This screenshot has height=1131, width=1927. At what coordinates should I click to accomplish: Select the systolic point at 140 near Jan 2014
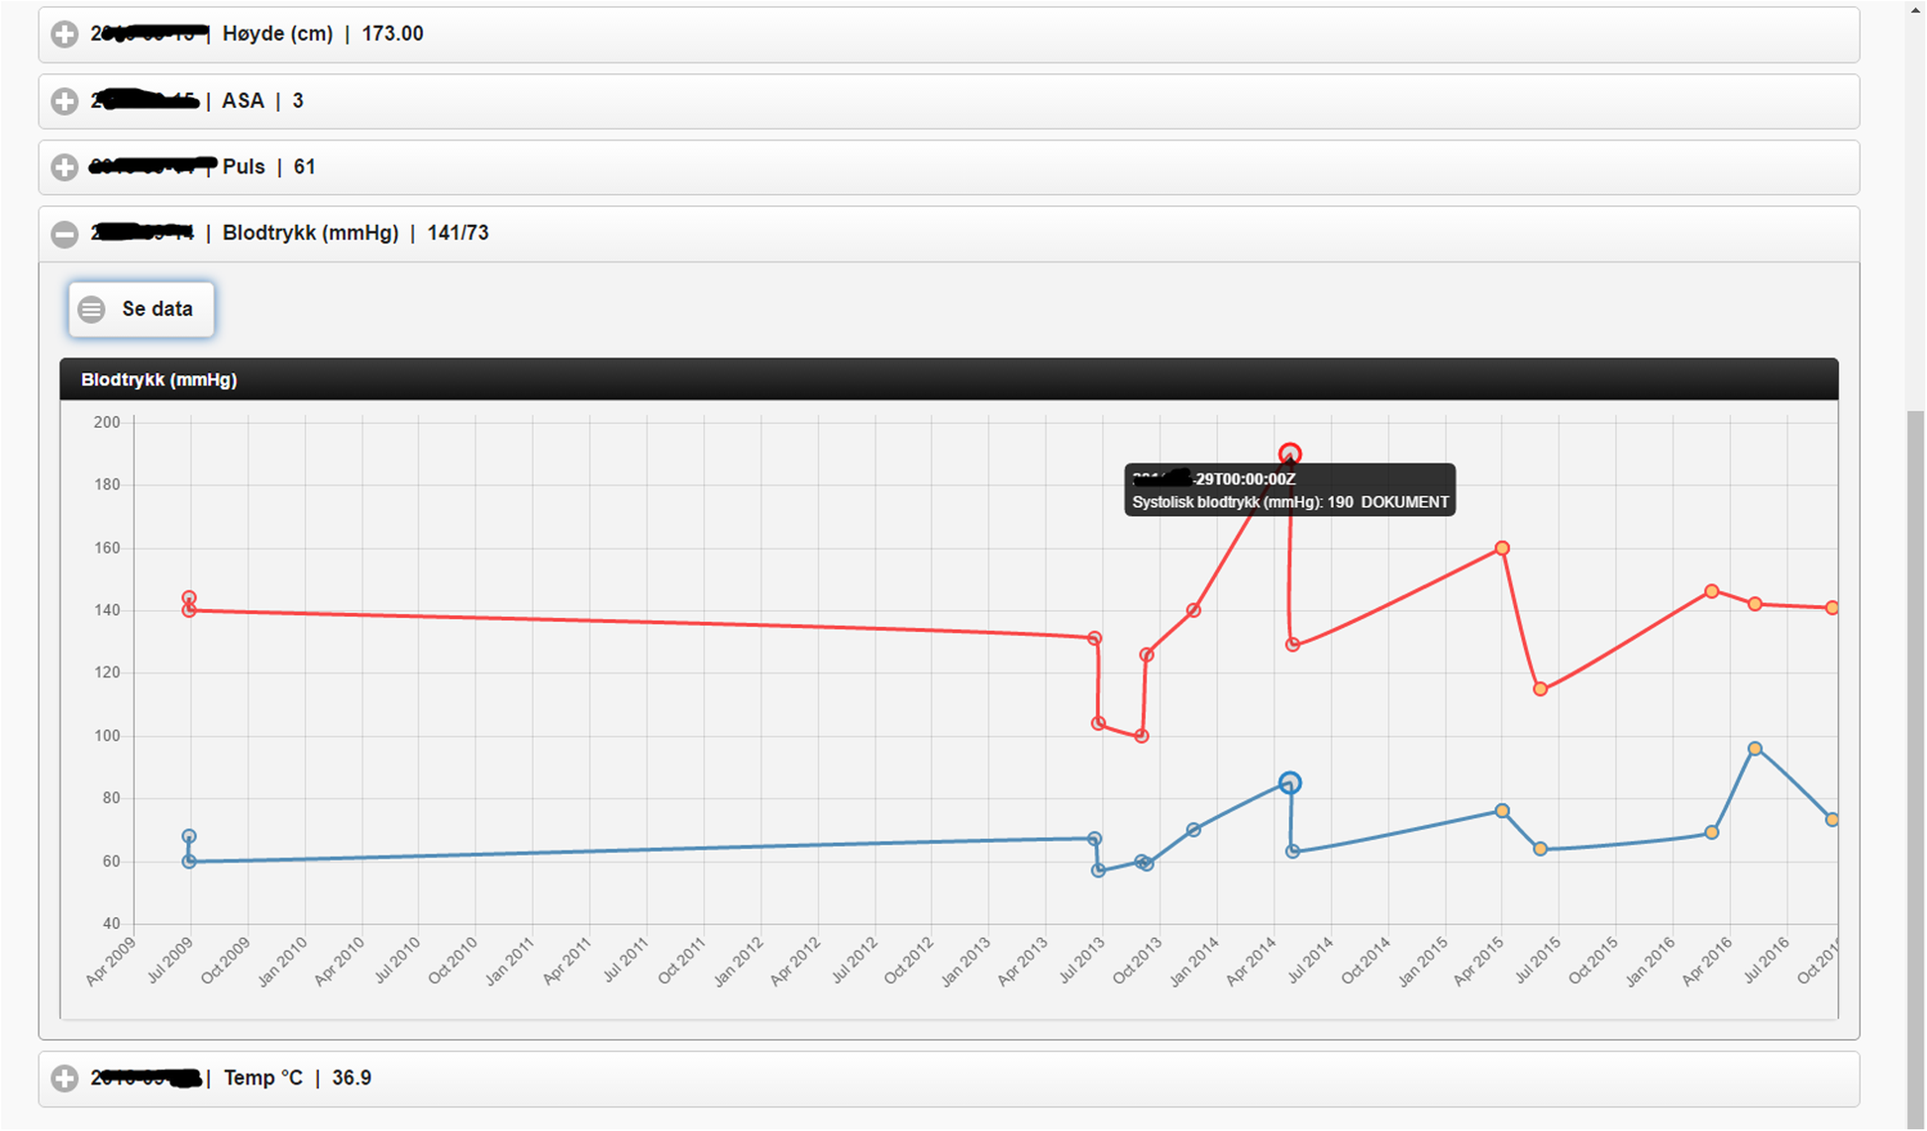[x=1194, y=611]
